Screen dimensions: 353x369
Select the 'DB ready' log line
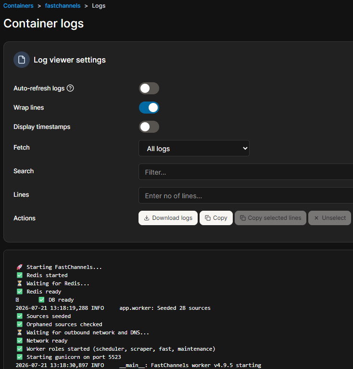[45, 300]
